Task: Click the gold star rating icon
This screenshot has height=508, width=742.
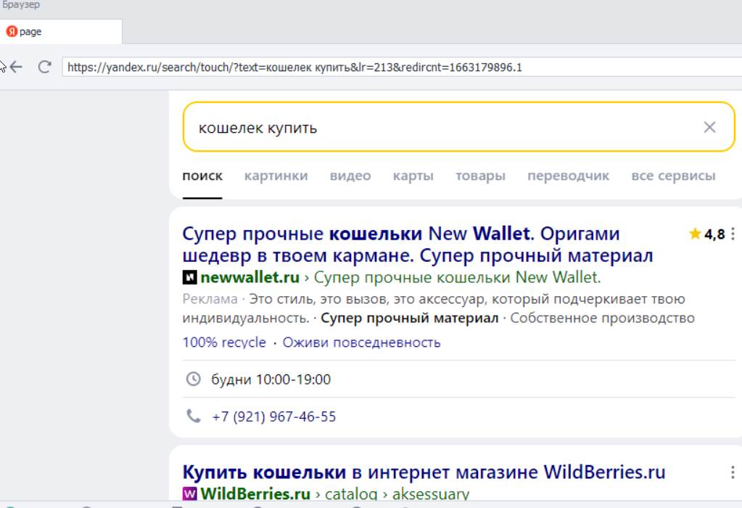Action: pos(695,234)
